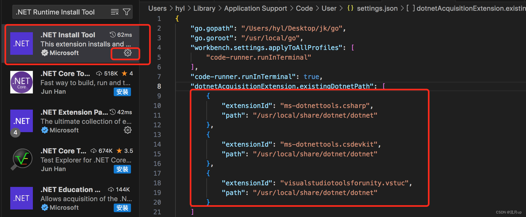
Task: Click the star rating 4 icon
Action: coord(124,73)
